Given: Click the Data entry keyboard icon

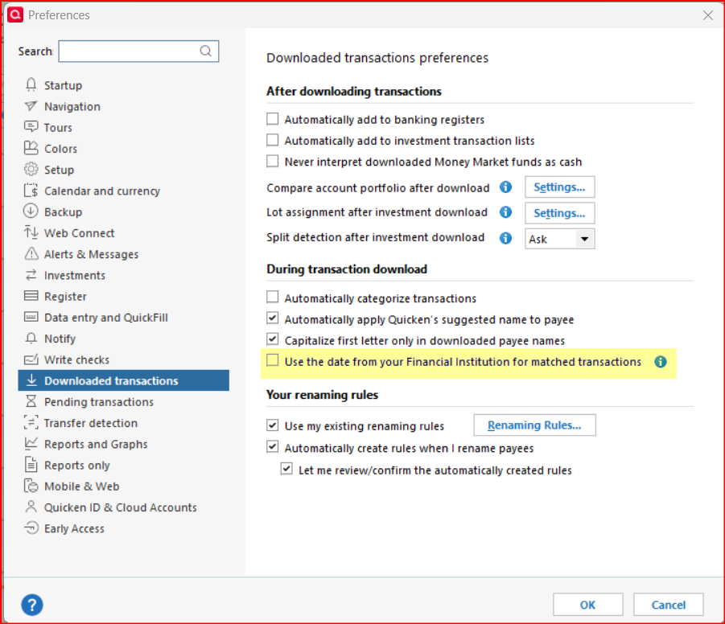Looking at the screenshot, I should (x=31, y=317).
